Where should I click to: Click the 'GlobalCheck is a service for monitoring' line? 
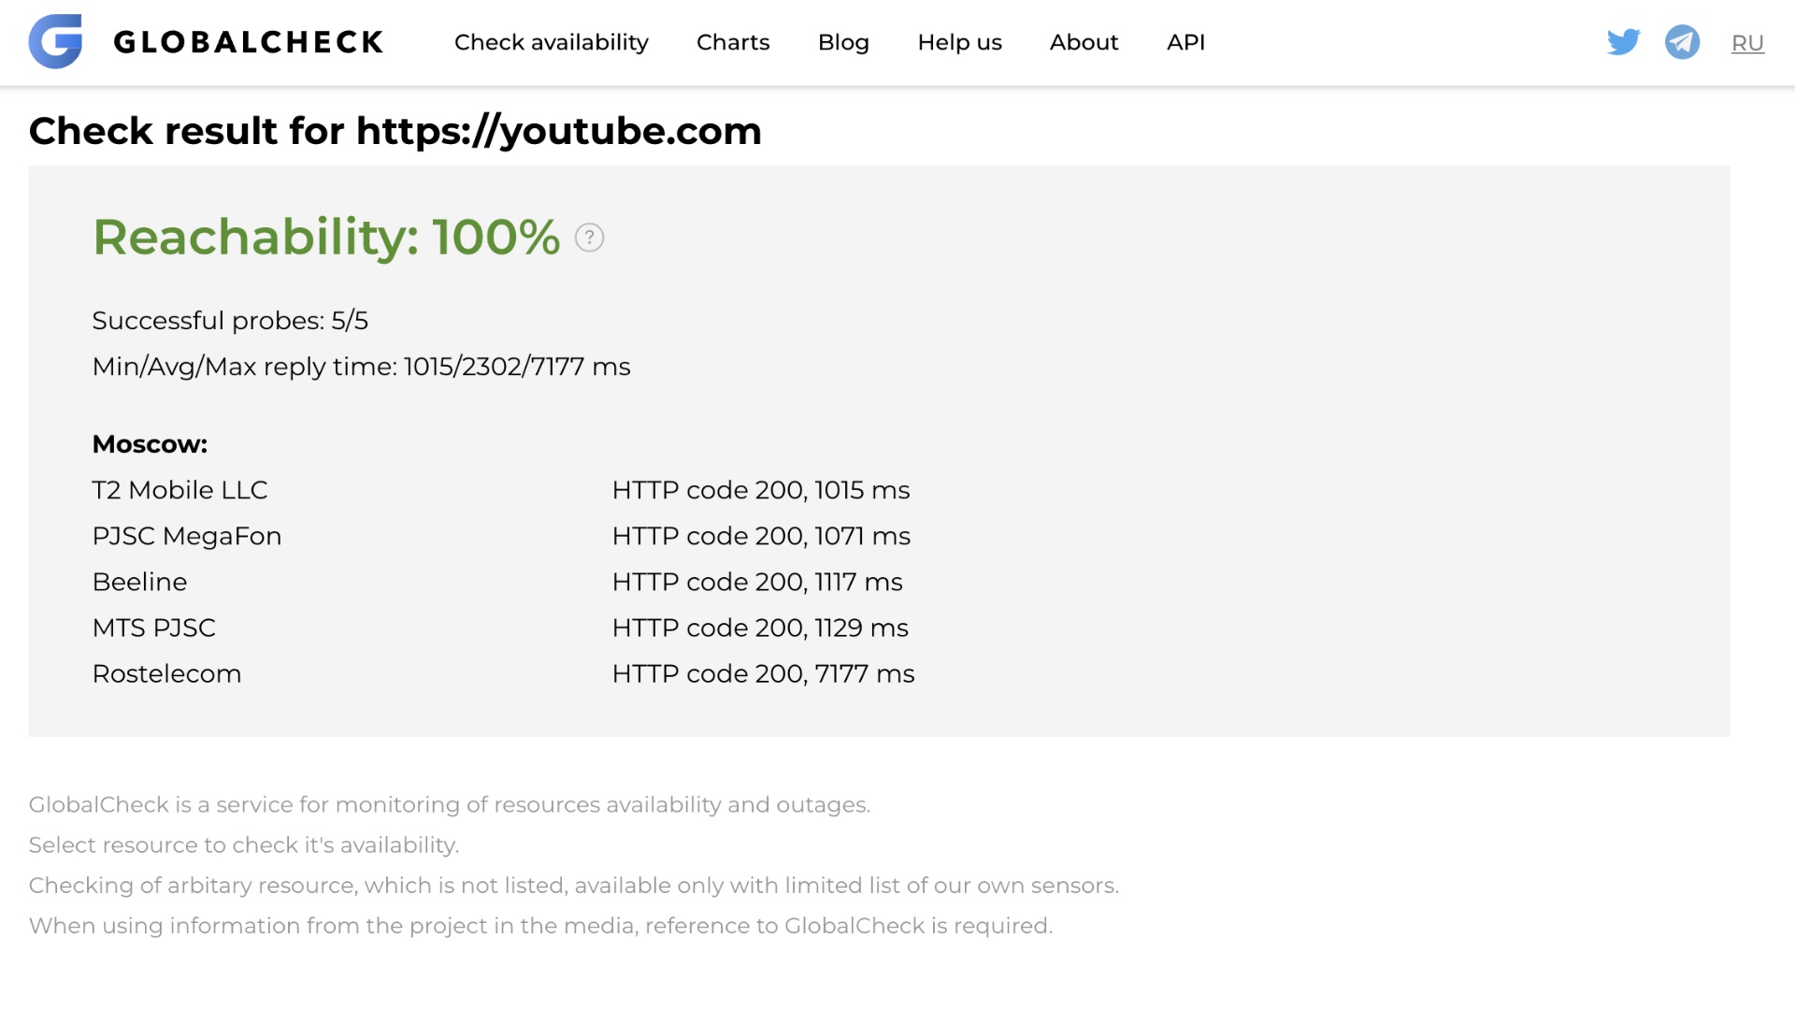[x=450, y=805]
